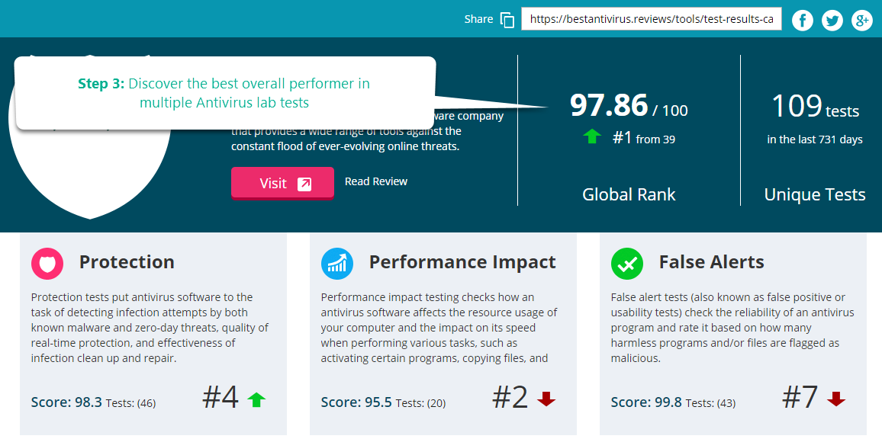Click the green up arrow under the 97.86 score
The image size is (882, 439).
[591, 137]
